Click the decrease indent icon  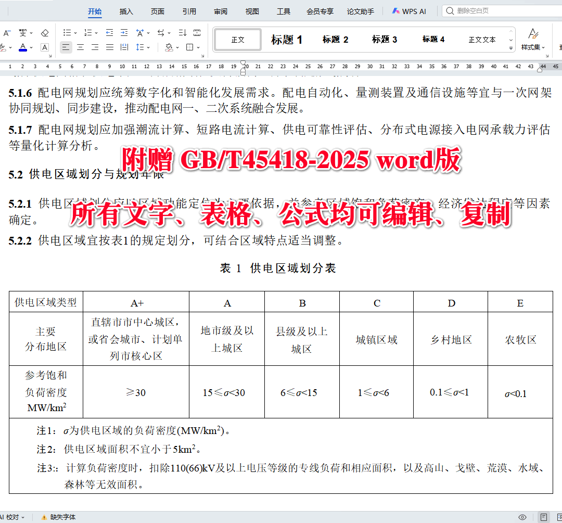(109, 33)
